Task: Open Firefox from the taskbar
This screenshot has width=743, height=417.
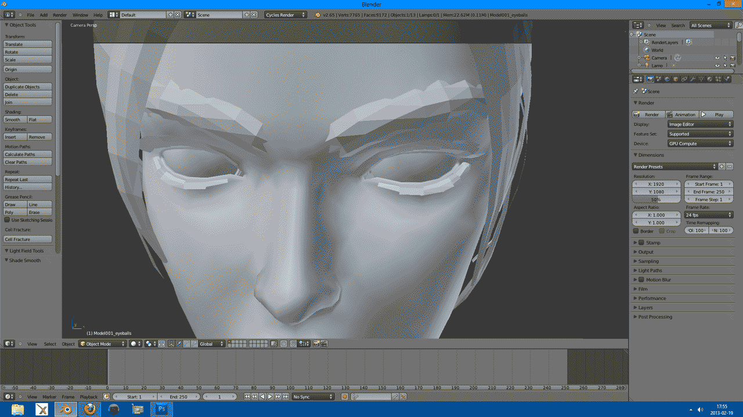Action: [x=90, y=409]
